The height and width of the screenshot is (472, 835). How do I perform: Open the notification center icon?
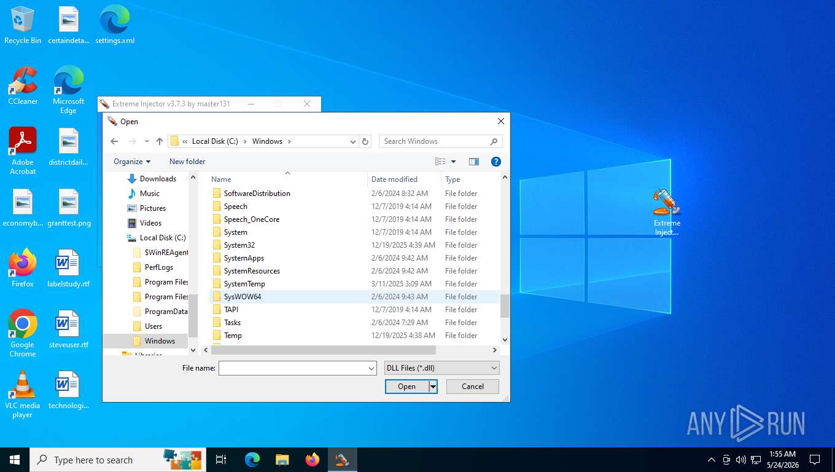[x=815, y=460]
